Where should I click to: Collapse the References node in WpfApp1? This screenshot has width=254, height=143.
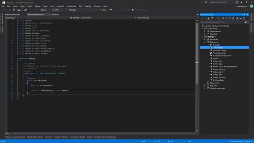[204, 42]
